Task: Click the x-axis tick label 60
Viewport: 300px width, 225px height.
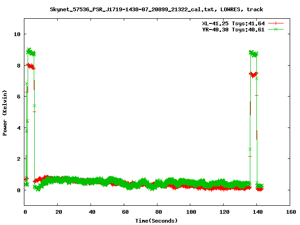Action: point(125,212)
